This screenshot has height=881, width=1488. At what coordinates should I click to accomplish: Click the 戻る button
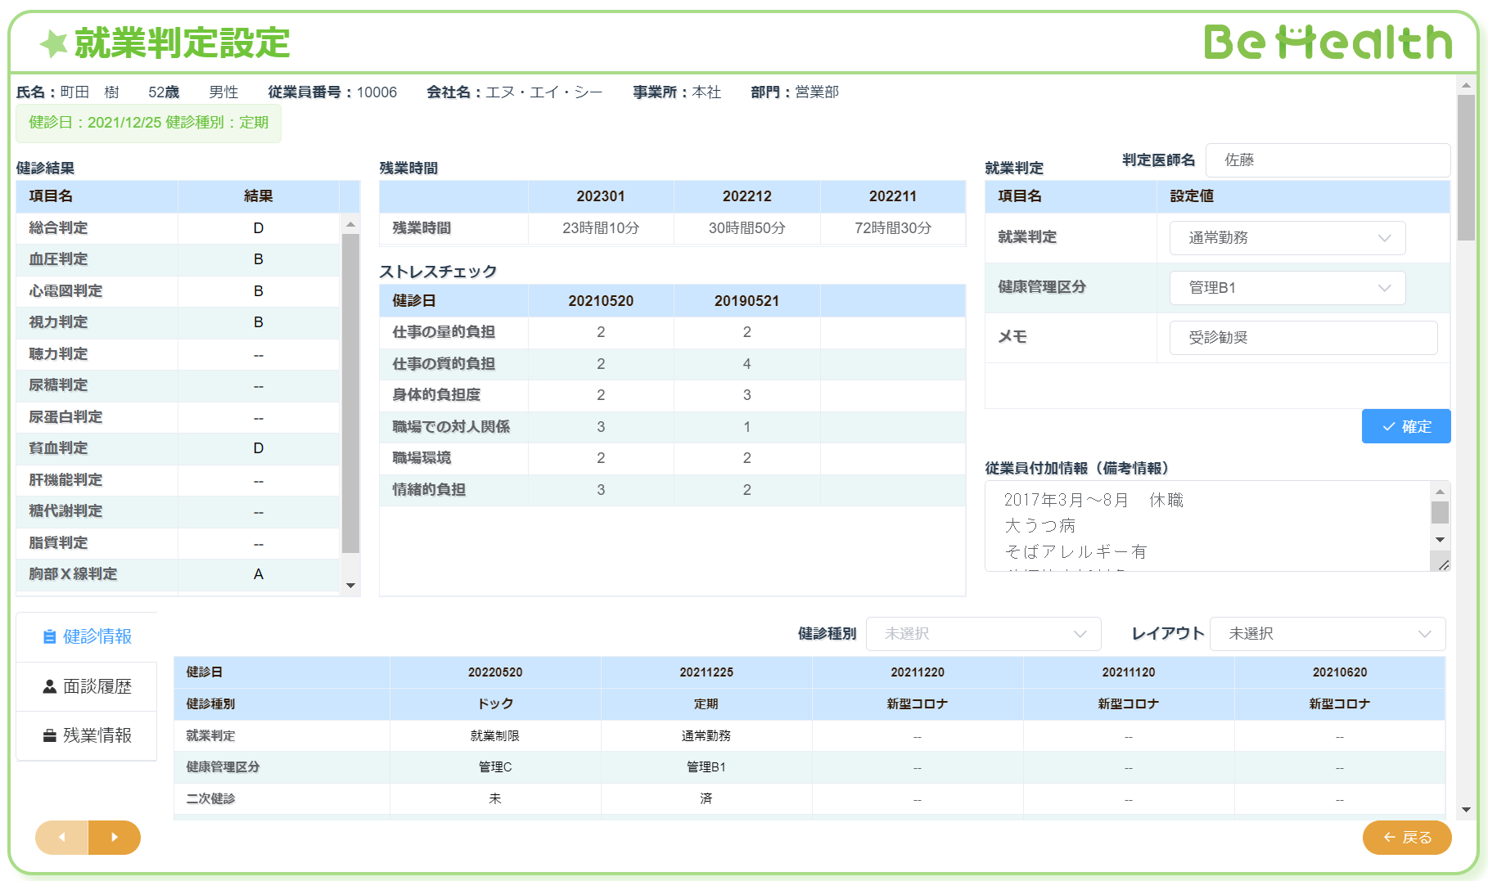(1407, 838)
